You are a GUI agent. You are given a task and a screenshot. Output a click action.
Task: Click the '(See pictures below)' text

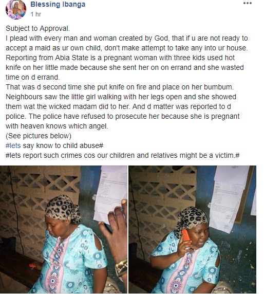pos(39,136)
